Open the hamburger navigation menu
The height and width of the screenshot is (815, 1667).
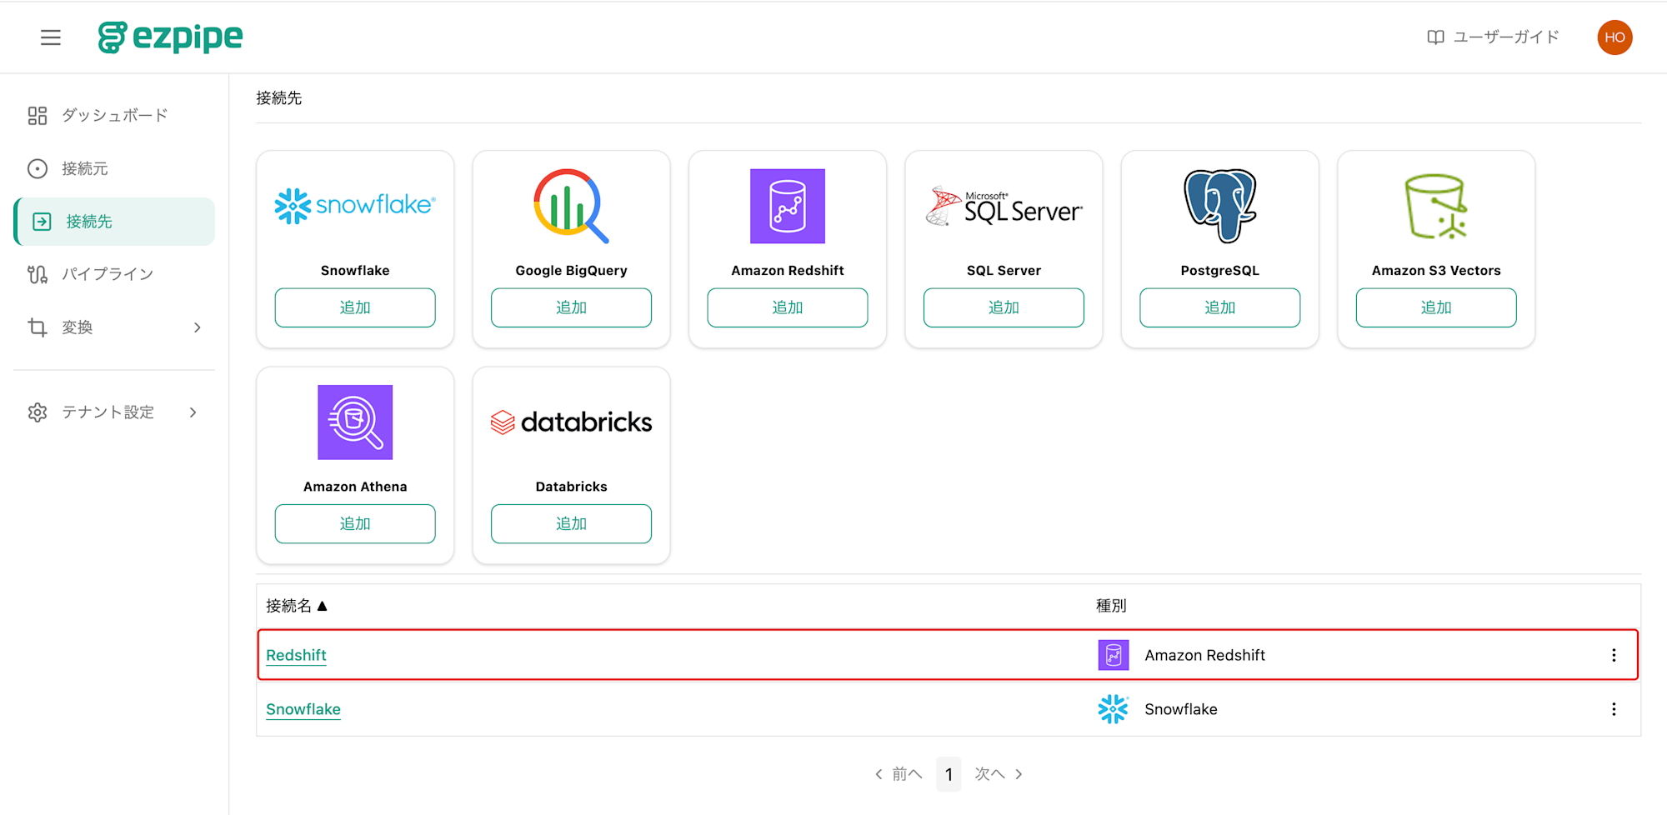51,37
